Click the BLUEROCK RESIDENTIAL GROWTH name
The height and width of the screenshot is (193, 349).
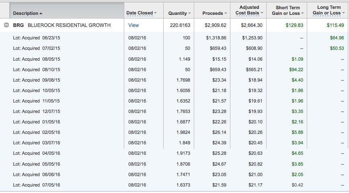coord(69,25)
